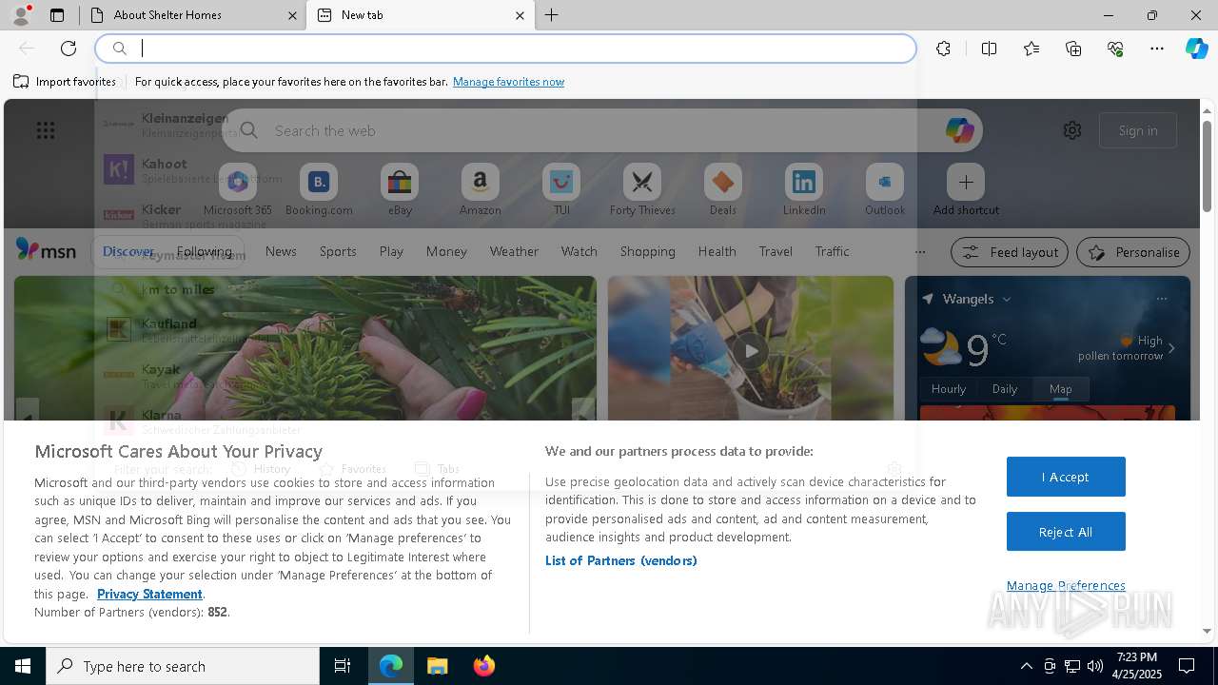1218x685 pixels.
Task: Click the page vertical scrollbar thumb
Action: click(x=1208, y=166)
